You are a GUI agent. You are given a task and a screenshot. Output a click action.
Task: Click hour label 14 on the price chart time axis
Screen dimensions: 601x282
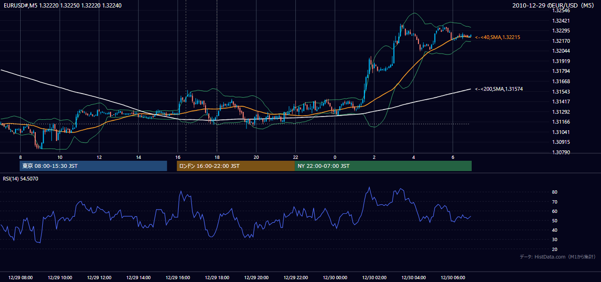138,157
